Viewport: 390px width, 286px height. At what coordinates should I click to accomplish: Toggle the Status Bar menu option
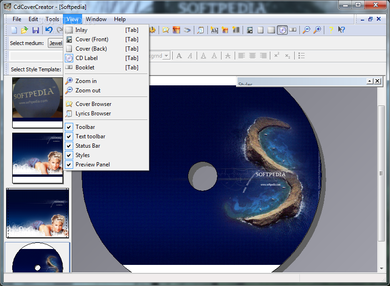point(107,146)
